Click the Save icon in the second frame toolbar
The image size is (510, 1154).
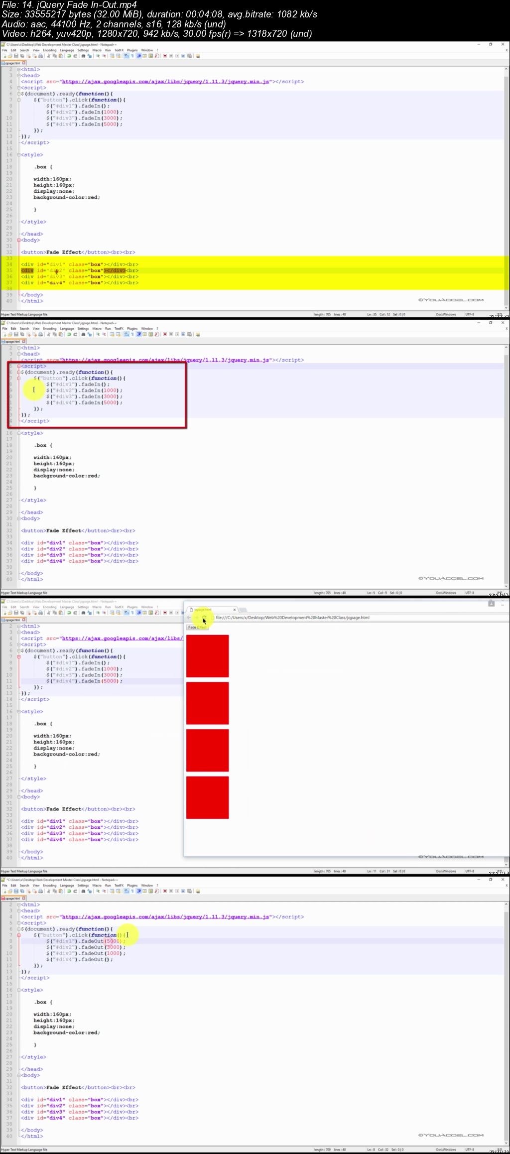16,334
